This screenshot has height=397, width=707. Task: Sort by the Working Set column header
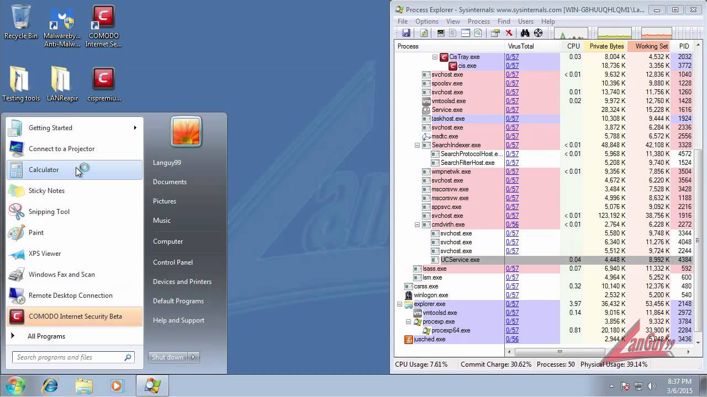[x=650, y=46]
